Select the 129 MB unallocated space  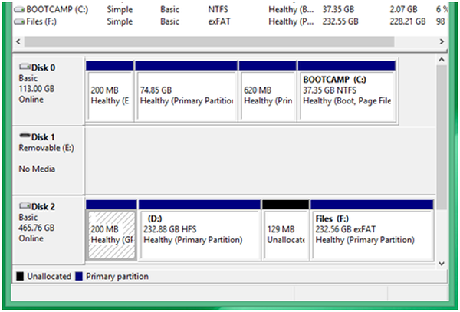click(284, 235)
